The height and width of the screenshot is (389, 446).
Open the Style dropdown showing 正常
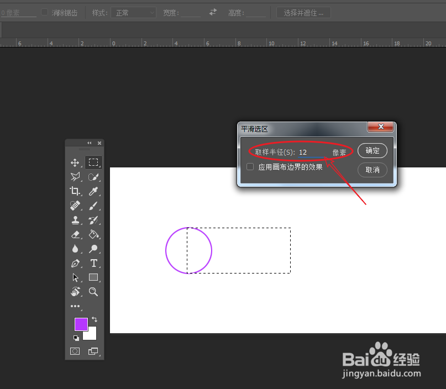[x=133, y=13]
